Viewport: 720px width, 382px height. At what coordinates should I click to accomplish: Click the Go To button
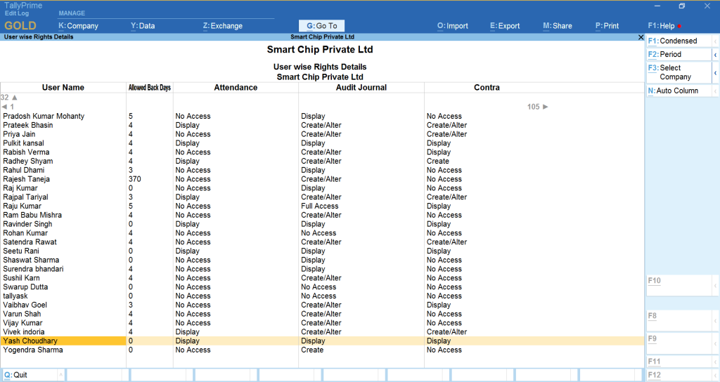click(321, 26)
